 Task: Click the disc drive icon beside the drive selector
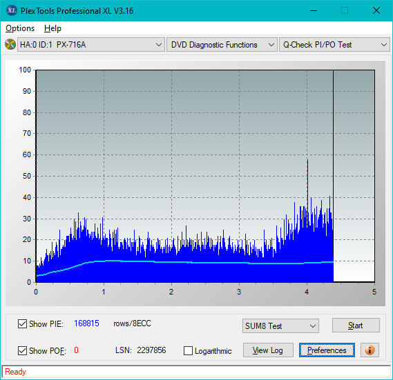(10, 44)
